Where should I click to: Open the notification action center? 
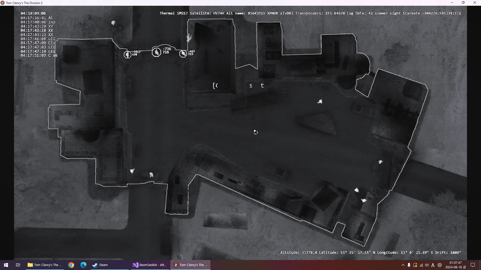(x=473, y=265)
